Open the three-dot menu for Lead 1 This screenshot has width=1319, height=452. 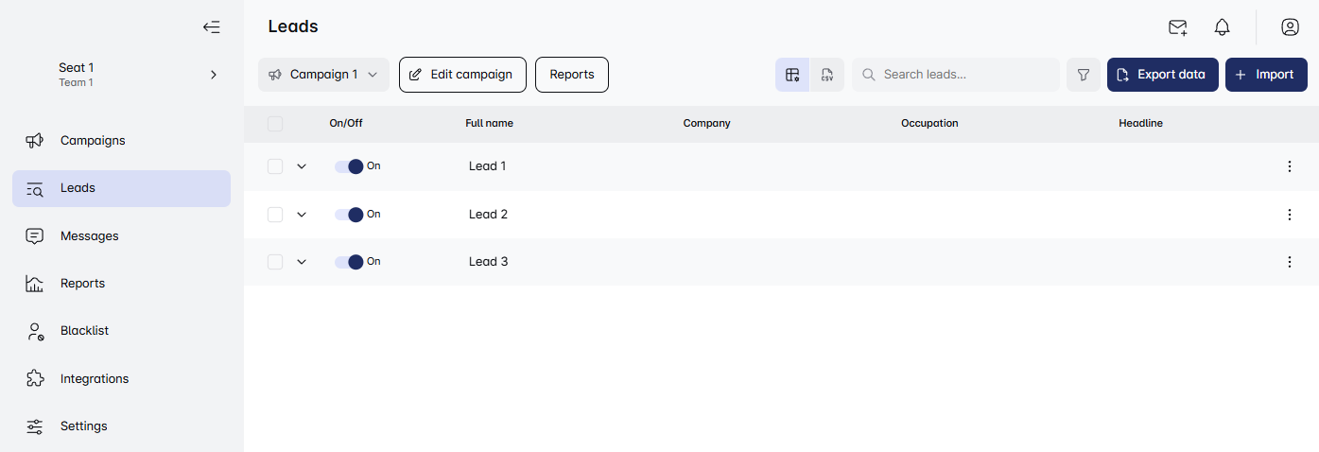tap(1290, 166)
